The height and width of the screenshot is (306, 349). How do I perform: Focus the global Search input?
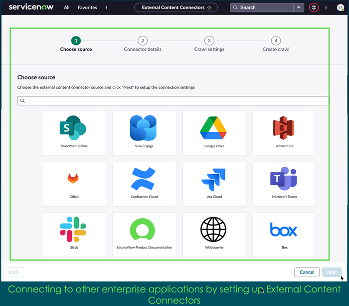pos(262,7)
